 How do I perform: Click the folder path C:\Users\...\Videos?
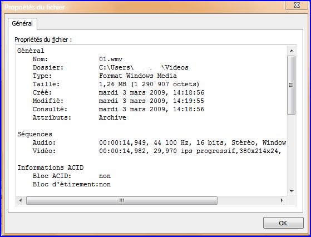click(x=144, y=67)
